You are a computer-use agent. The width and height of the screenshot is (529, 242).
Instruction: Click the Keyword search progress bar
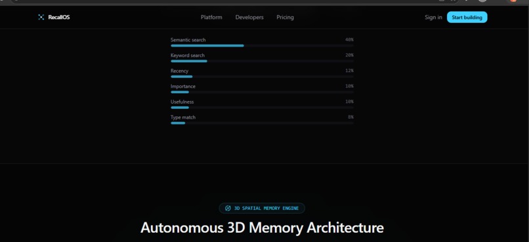pos(262,61)
